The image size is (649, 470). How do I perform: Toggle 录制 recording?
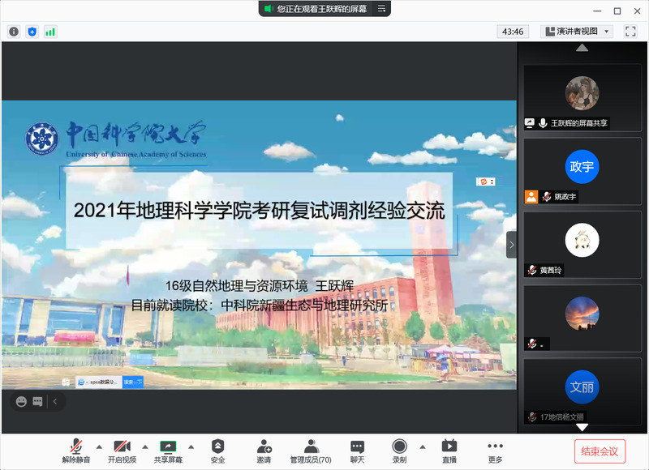click(x=399, y=451)
